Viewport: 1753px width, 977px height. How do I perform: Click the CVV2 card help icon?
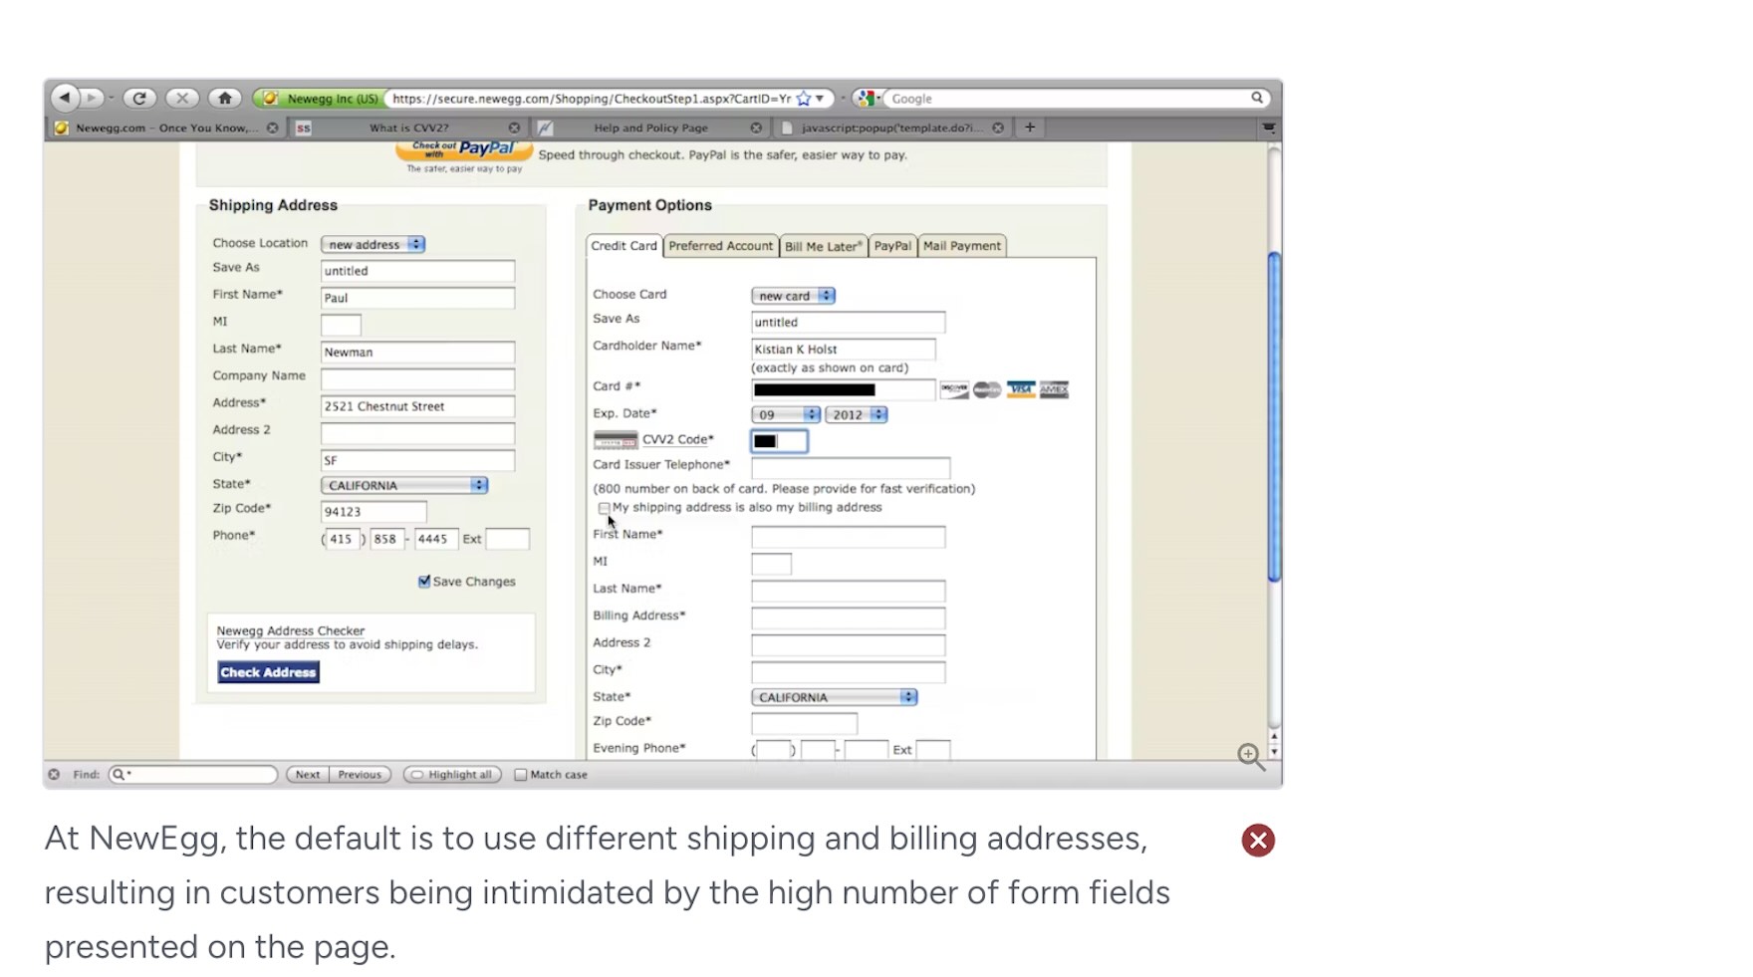[x=616, y=440]
